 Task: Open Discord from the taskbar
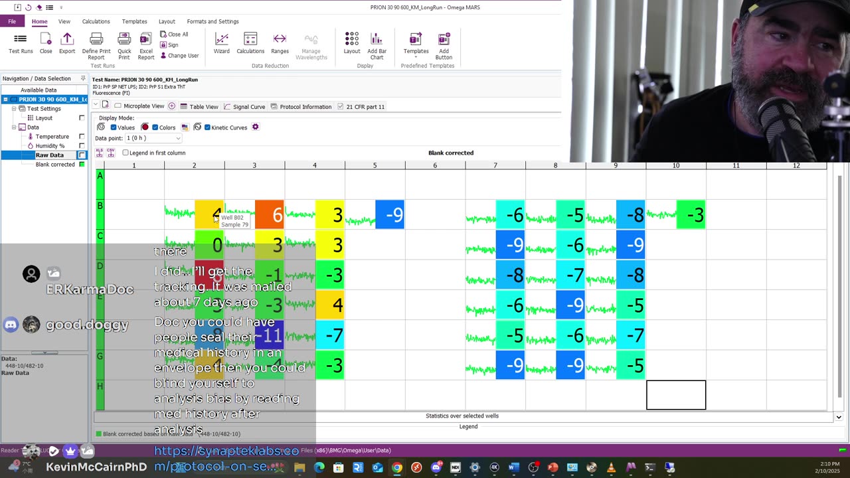[x=436, y=467]
